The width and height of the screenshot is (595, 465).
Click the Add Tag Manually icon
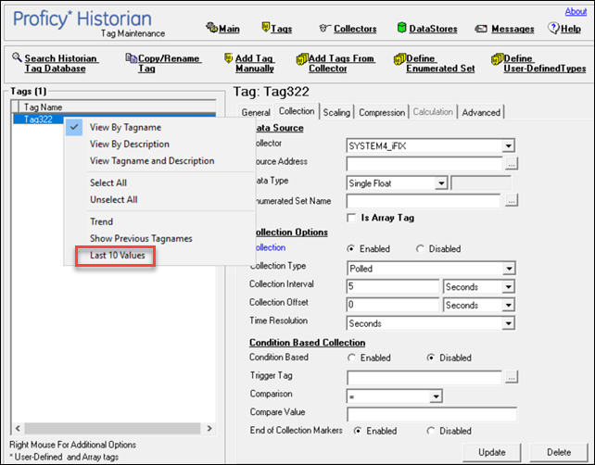click(x=228, y=58)
